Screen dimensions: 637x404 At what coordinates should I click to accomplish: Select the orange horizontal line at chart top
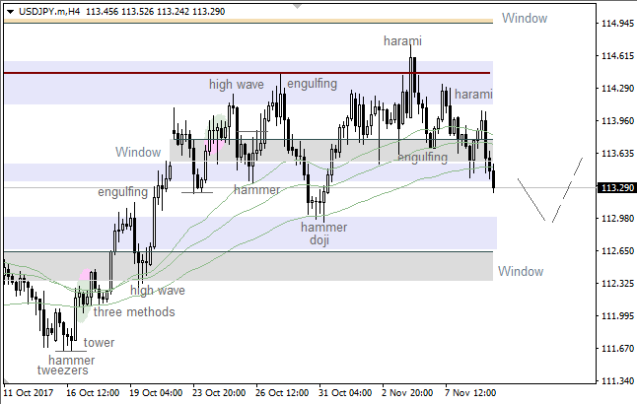point(247,22)
